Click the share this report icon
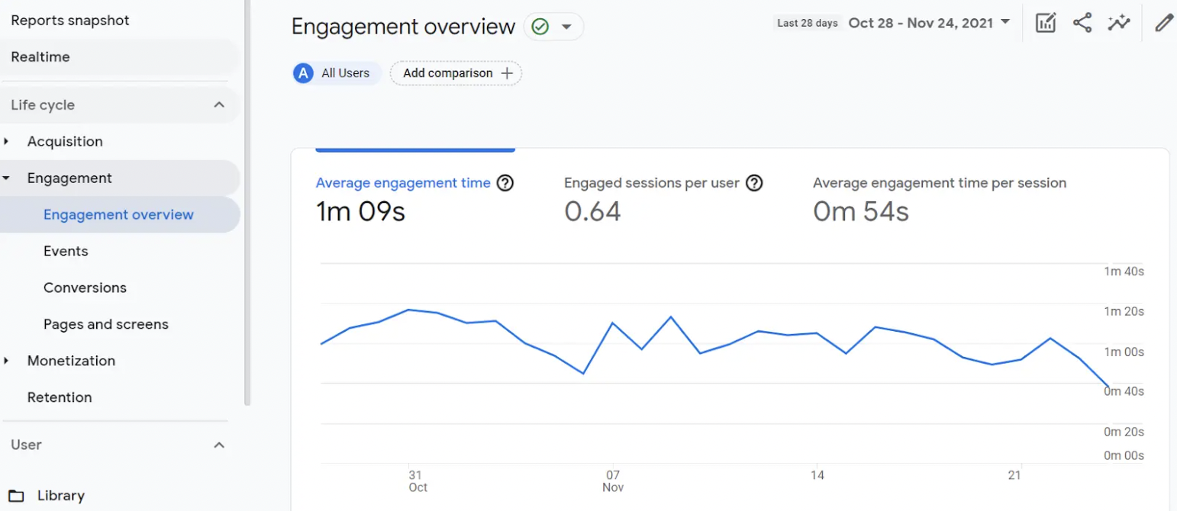 (1082, 23)
